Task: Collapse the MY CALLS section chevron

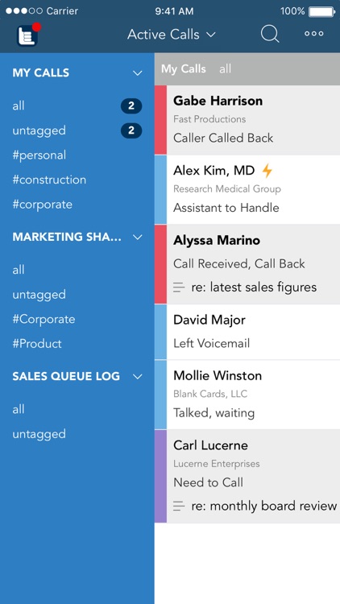Action: click(x=137, y=72)
